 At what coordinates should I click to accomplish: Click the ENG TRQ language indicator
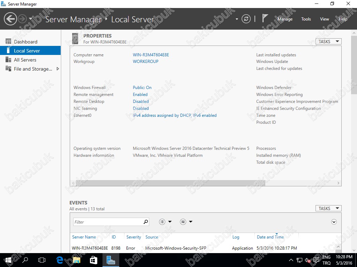(326, 260)
